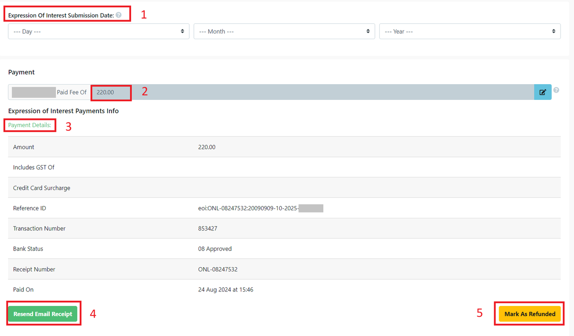Image resolution: width=574 pixels, height=336 pixels.
Task: Click the help icon next to the payment edit button
Action: click(556, 91)
